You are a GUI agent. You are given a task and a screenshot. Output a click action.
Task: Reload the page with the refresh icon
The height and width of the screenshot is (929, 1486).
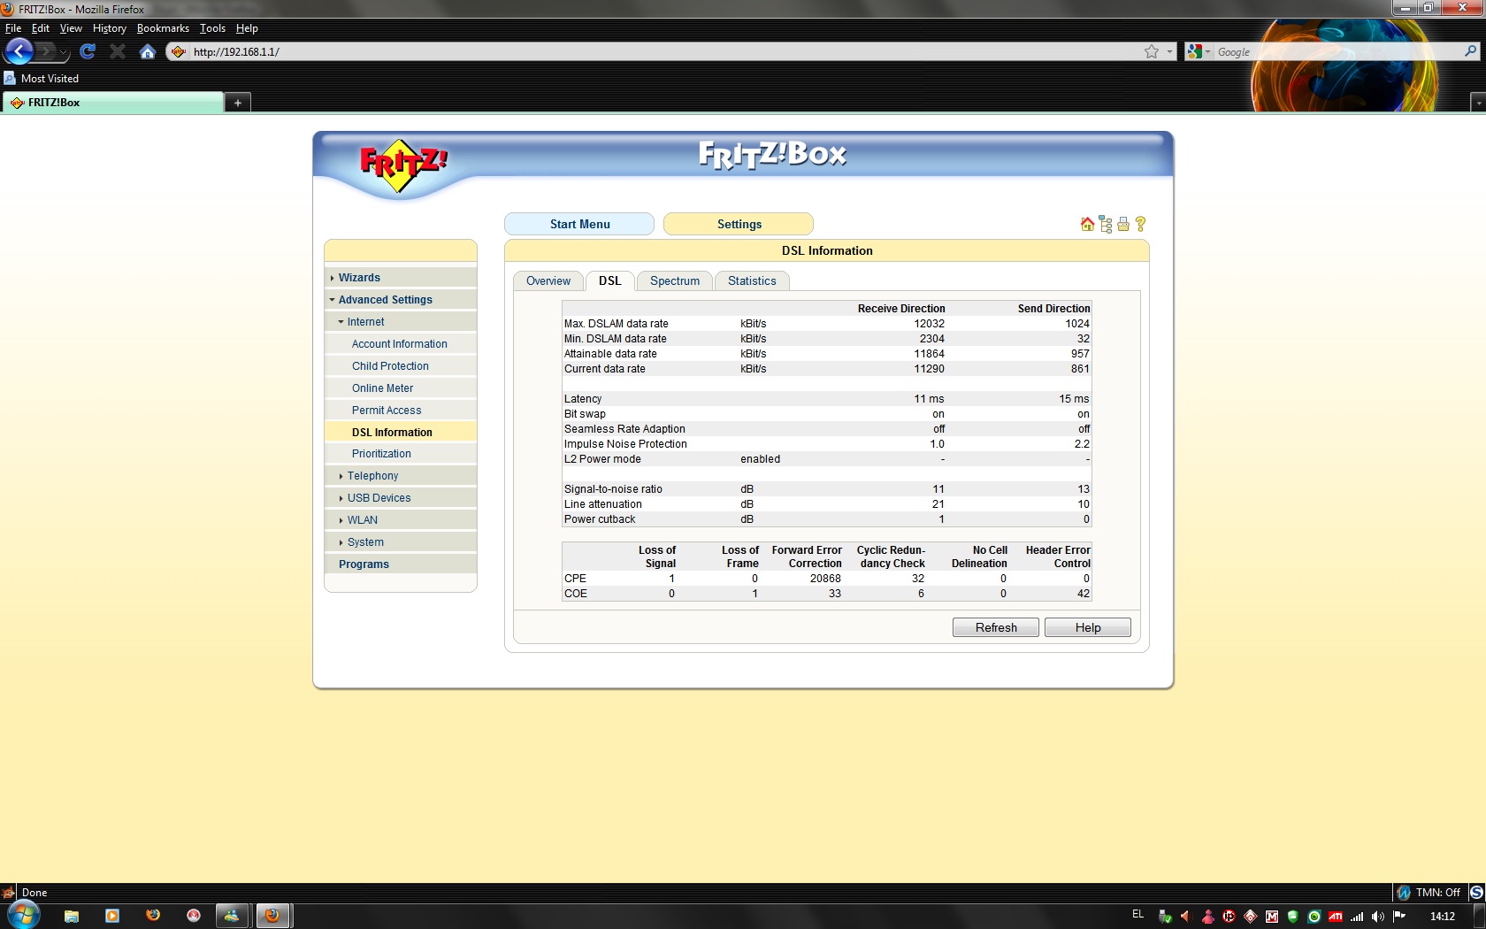pos(88,51)
